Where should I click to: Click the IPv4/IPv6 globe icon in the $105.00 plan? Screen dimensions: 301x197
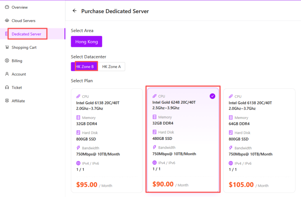click(x=231, y=163)
